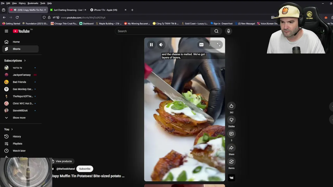Viewport: 333px width, 187px height.
Task: Open the Foundation (2021) bookmark
Action: coord(35,24)
